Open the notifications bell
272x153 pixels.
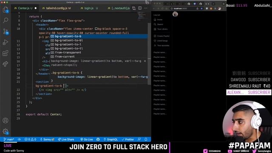[146, 139]
